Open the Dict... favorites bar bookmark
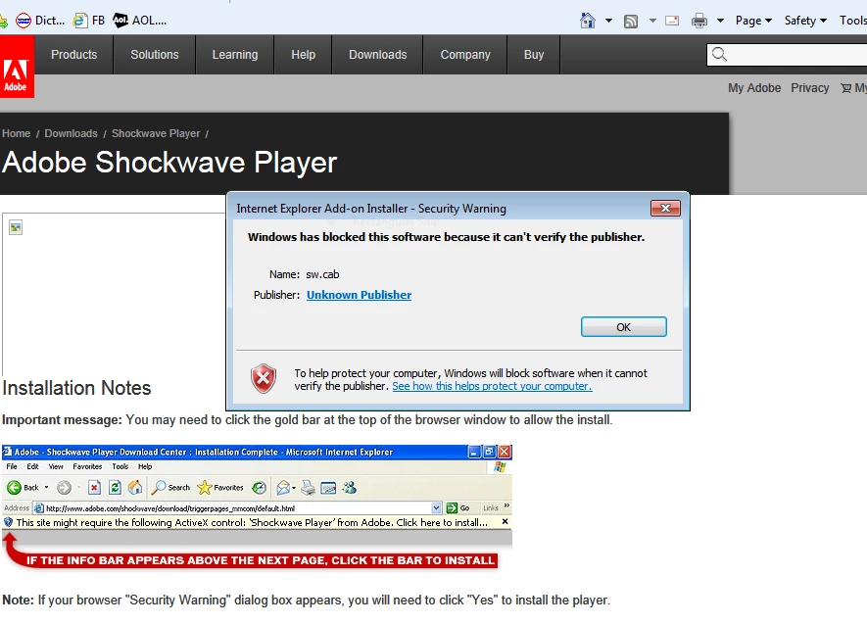The height and width of the screenshot is (625, 867). pos(40,21)
